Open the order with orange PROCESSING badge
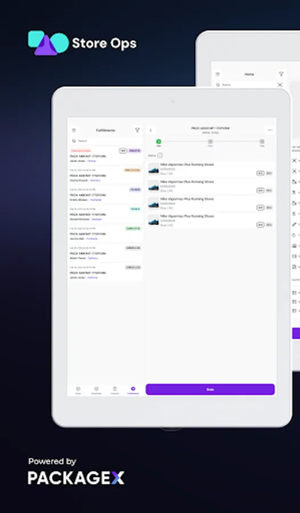Image resolution: width=300 pixels, height=513 pixels. (x=105, y=175)
